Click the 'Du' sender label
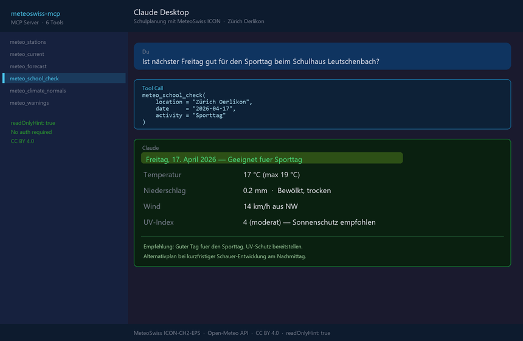 (x=145, y=52)
